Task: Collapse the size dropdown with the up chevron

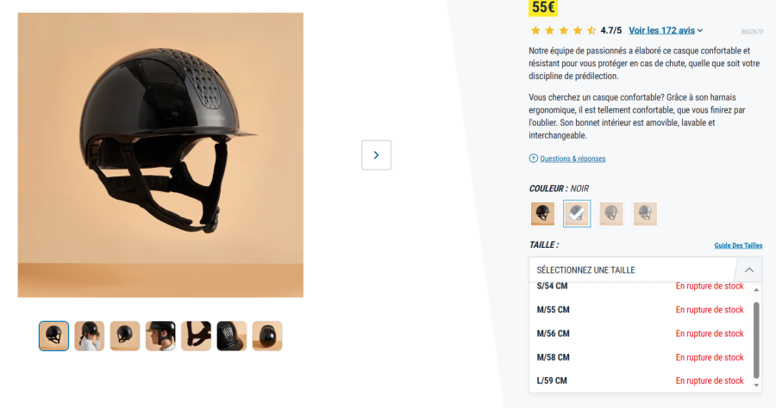Action: pos(748,269)
